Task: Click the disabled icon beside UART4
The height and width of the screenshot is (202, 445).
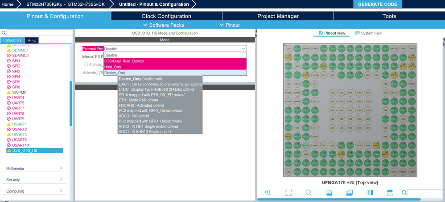Action: click(9, 98)
